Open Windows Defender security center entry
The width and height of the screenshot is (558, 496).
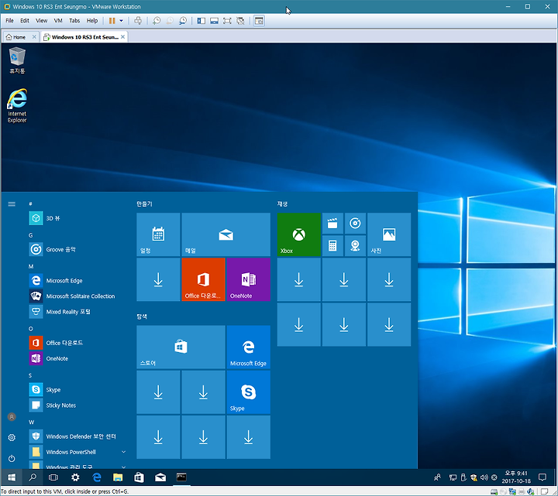[77, 436]
